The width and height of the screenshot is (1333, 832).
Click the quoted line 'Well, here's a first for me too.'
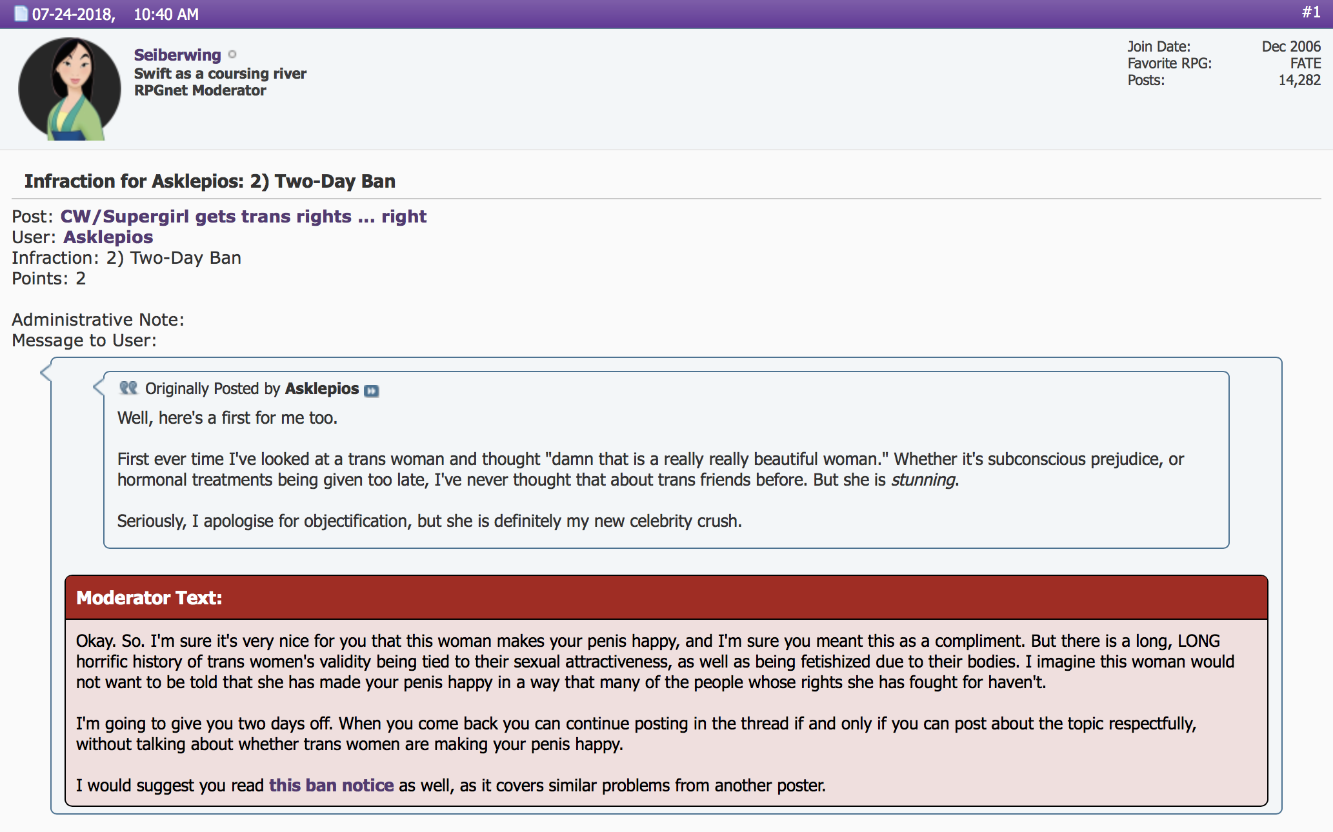(x=227, y=417)
